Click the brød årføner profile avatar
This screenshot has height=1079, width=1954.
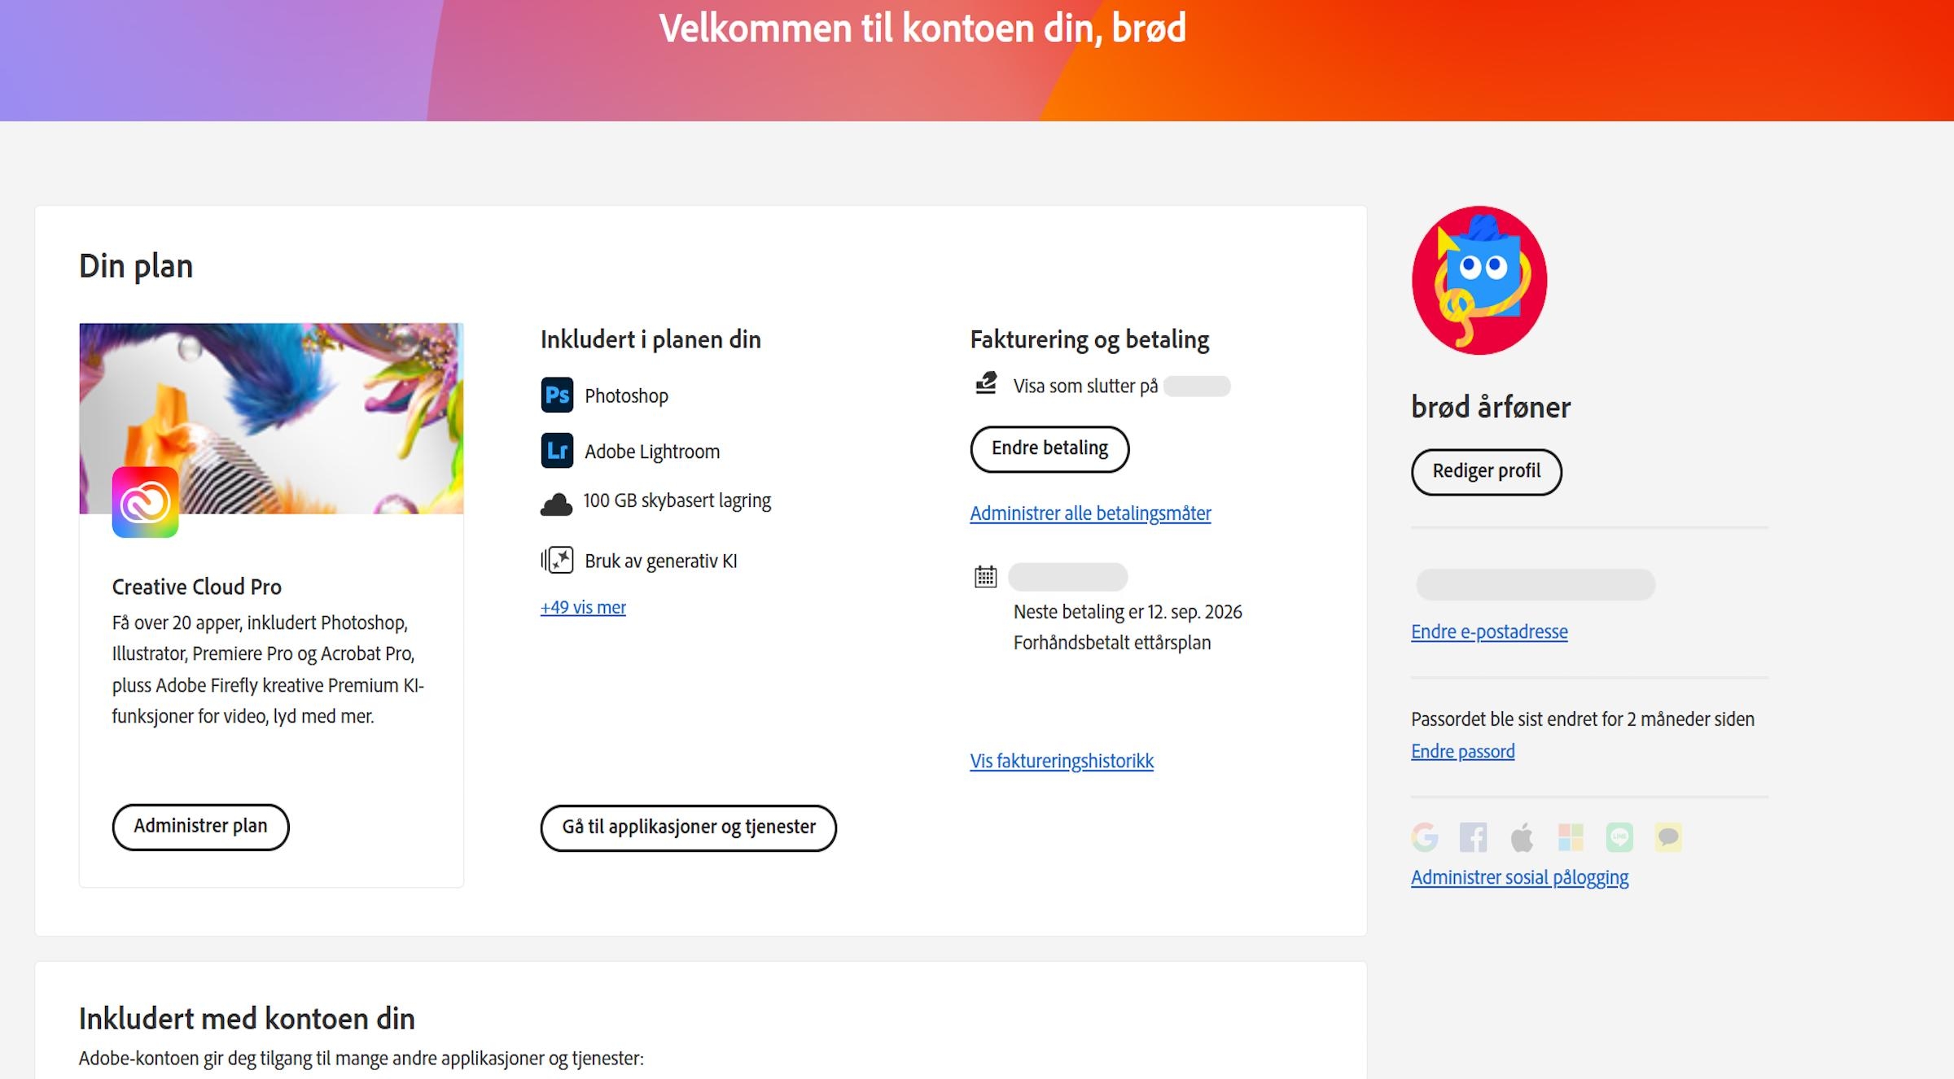(1479, 281)
